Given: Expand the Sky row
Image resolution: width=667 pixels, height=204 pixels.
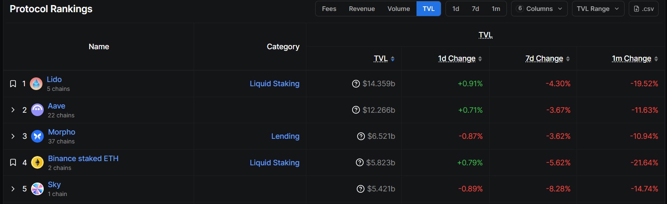Looking at the screenshot, I should [x=13, y=189].
